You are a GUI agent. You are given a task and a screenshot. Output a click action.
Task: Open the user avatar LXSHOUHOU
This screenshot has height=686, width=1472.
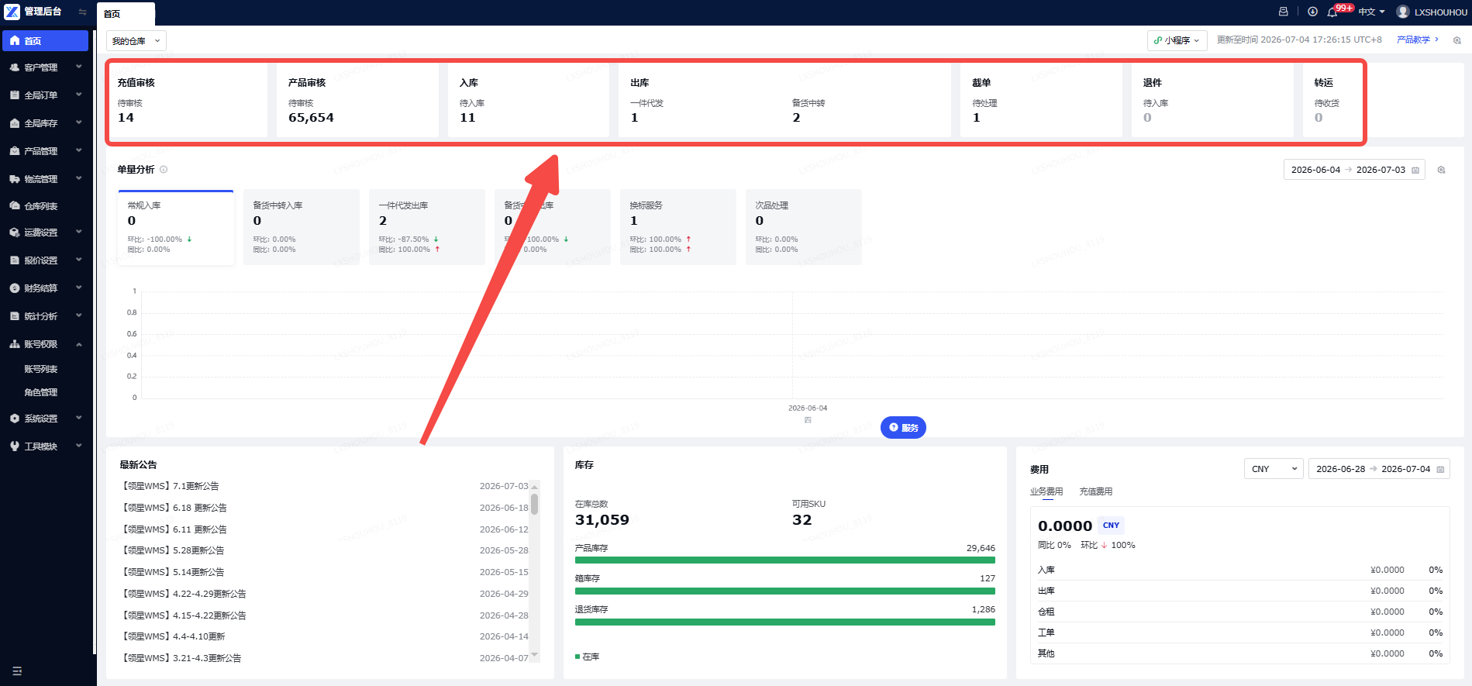pos(1431,12)
